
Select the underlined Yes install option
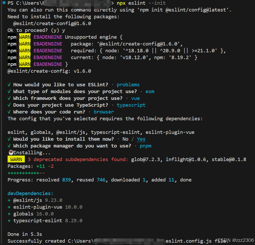tap(141, 139)
